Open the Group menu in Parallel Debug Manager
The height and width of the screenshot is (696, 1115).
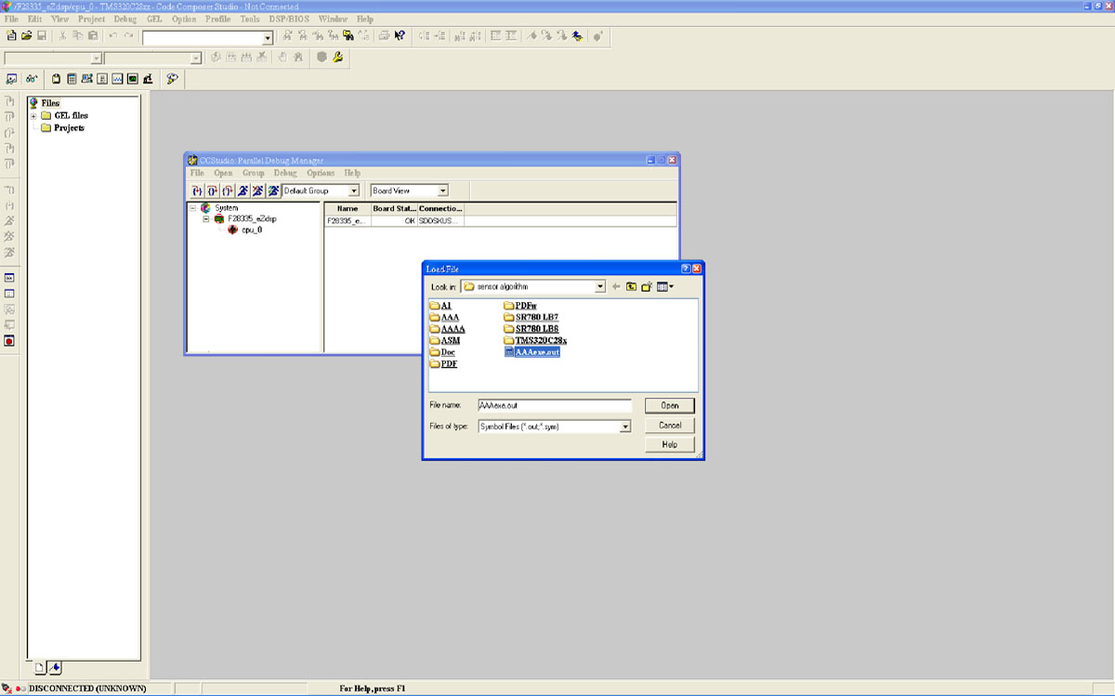253,173
